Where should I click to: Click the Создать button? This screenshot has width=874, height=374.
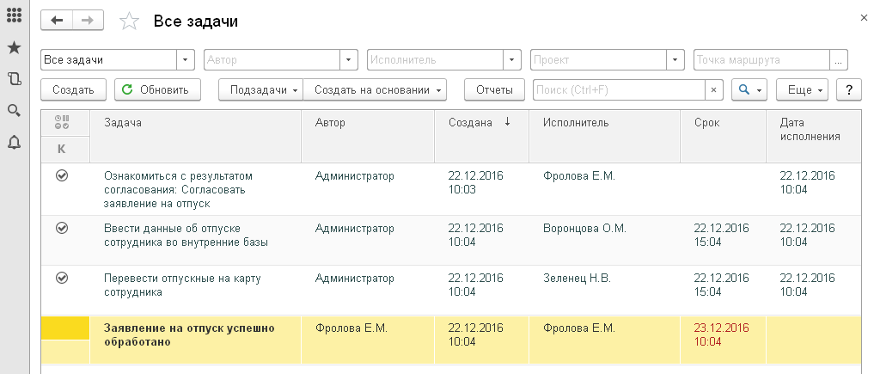tap(73, 89)
